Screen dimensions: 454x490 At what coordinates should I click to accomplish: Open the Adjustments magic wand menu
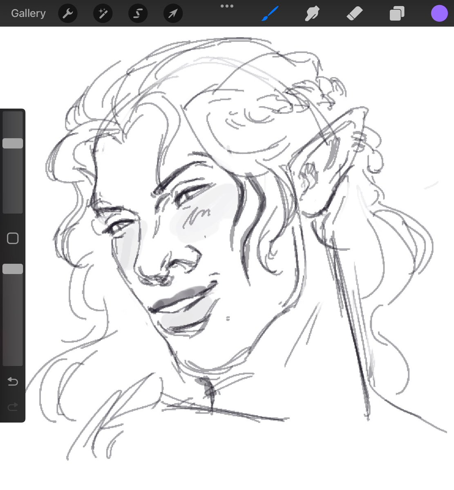[x=103, y=13]
